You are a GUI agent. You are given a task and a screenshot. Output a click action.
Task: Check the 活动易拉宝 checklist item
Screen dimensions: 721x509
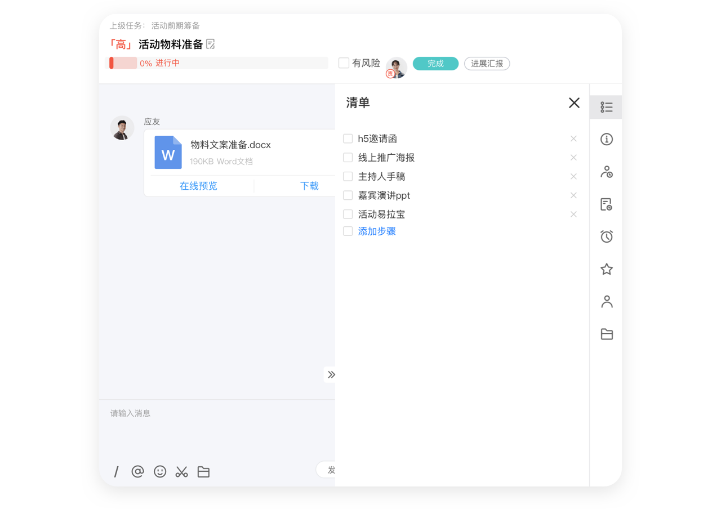pos(348,214)
